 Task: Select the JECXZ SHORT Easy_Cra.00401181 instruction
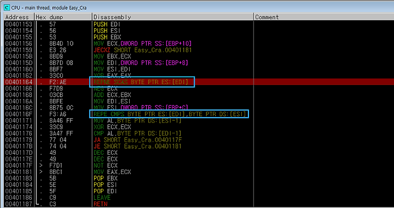[x=142, y=50]
